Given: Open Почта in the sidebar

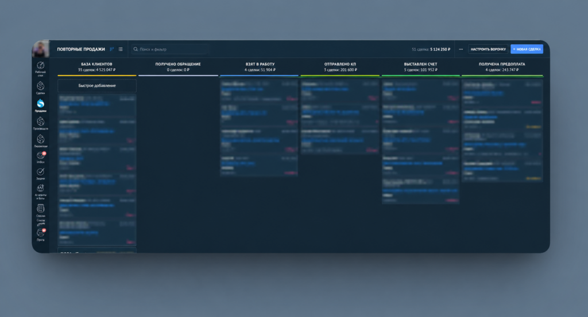Looking at the screenshot, I should pos(41,234).
